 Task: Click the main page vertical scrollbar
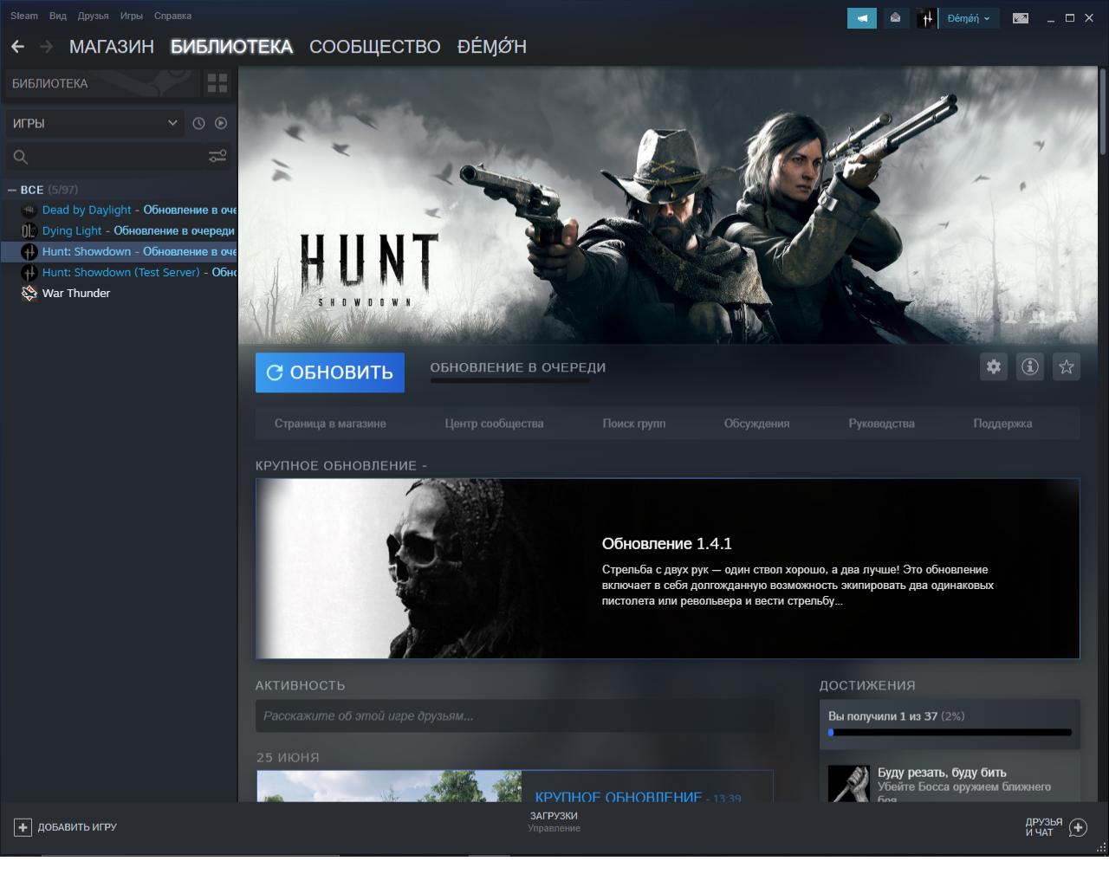(1103, 113)
